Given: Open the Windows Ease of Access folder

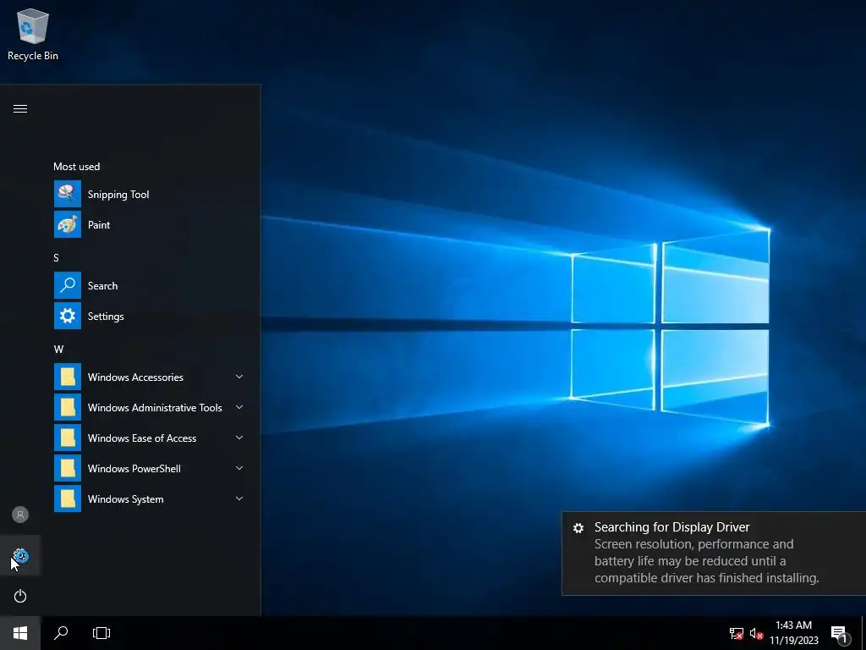Looking at the screenshot, I should click(x=151, y=438).
